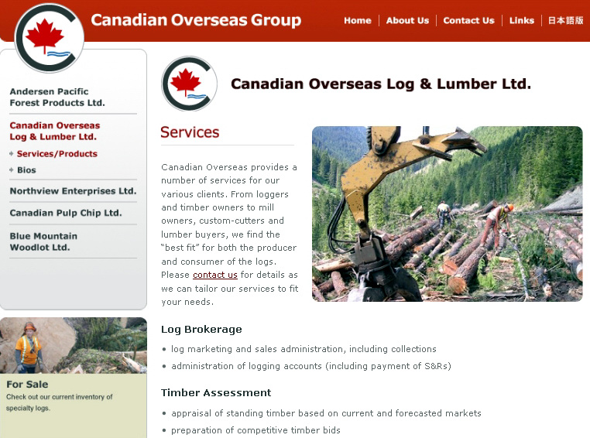Open Bios submenu link
This screenshot has height=438, width=590.
27,170
